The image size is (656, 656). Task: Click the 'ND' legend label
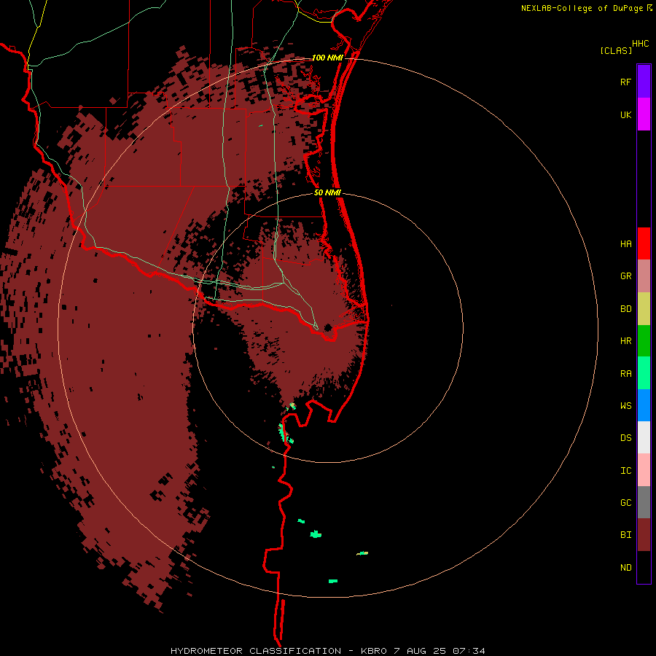pos(625,567)
